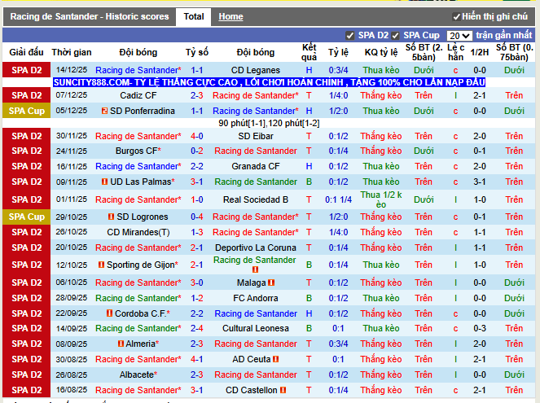Click red card icon beside SD Logrones

point(111,217)
